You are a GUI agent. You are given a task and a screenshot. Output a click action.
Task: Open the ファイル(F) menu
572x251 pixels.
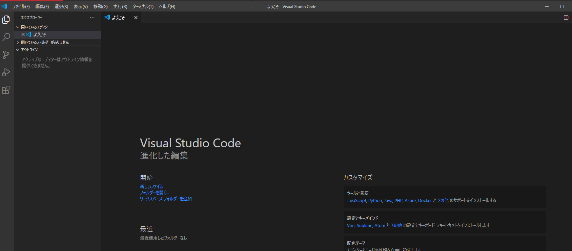click(x=21, y=7)
